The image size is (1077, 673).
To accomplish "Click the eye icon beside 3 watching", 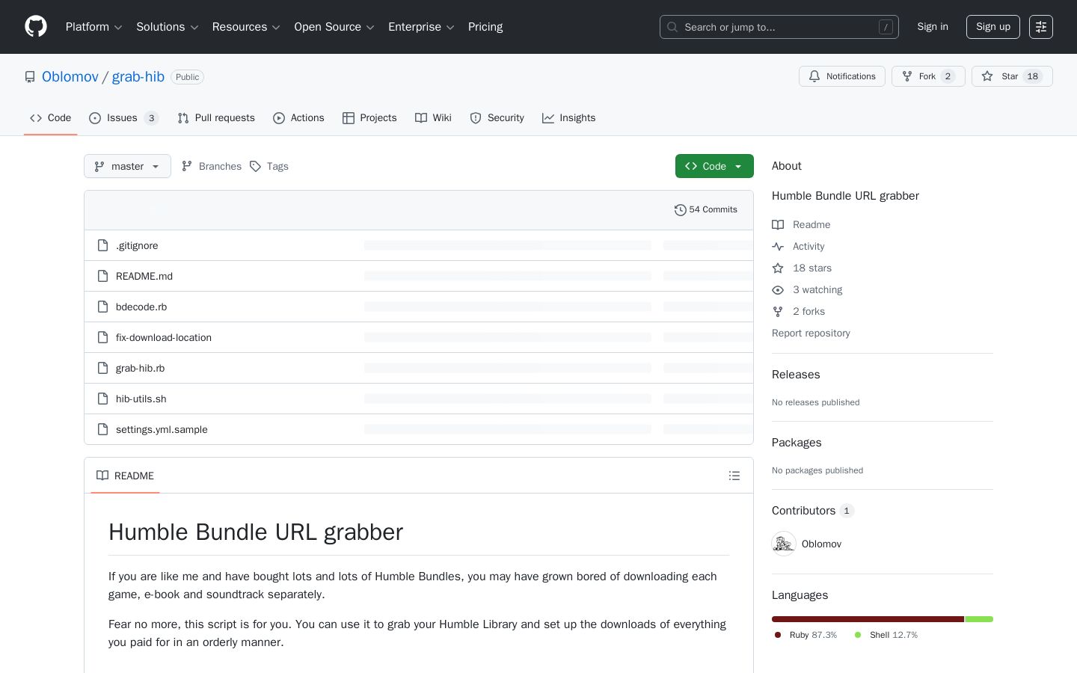I will (x=778, y=290).
